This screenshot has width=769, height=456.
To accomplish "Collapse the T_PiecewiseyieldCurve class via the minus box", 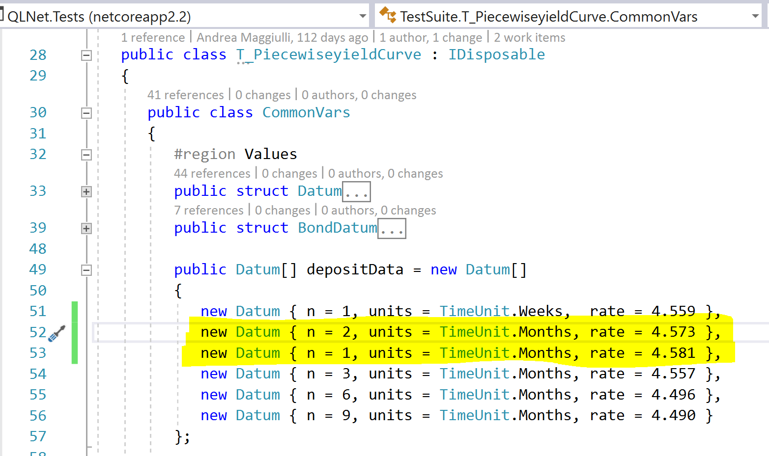I will tap(86, 55).
